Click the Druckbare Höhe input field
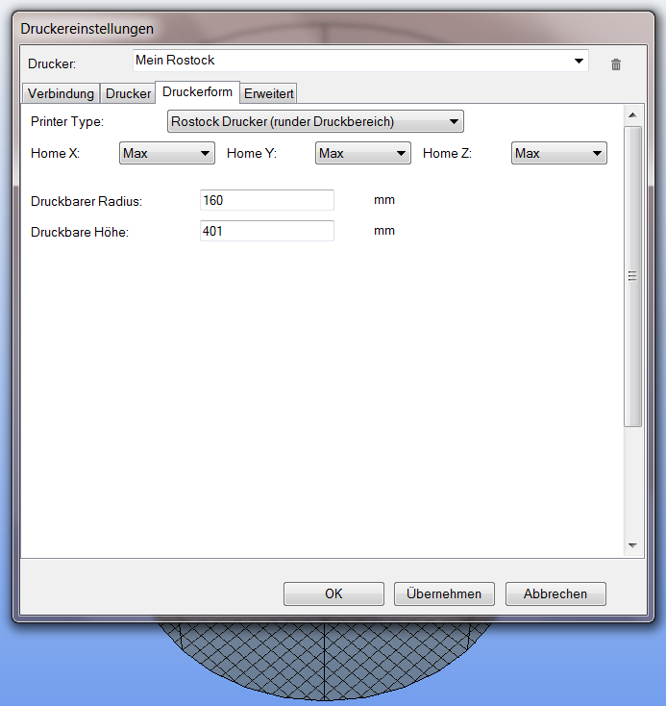The image size is (666, 706). 267,231
